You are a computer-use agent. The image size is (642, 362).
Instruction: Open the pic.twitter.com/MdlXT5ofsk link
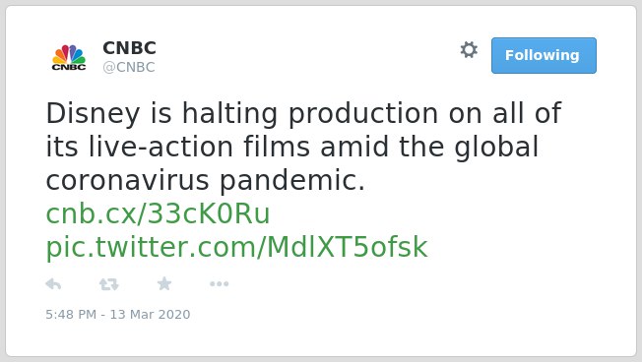tap(236, 248)
